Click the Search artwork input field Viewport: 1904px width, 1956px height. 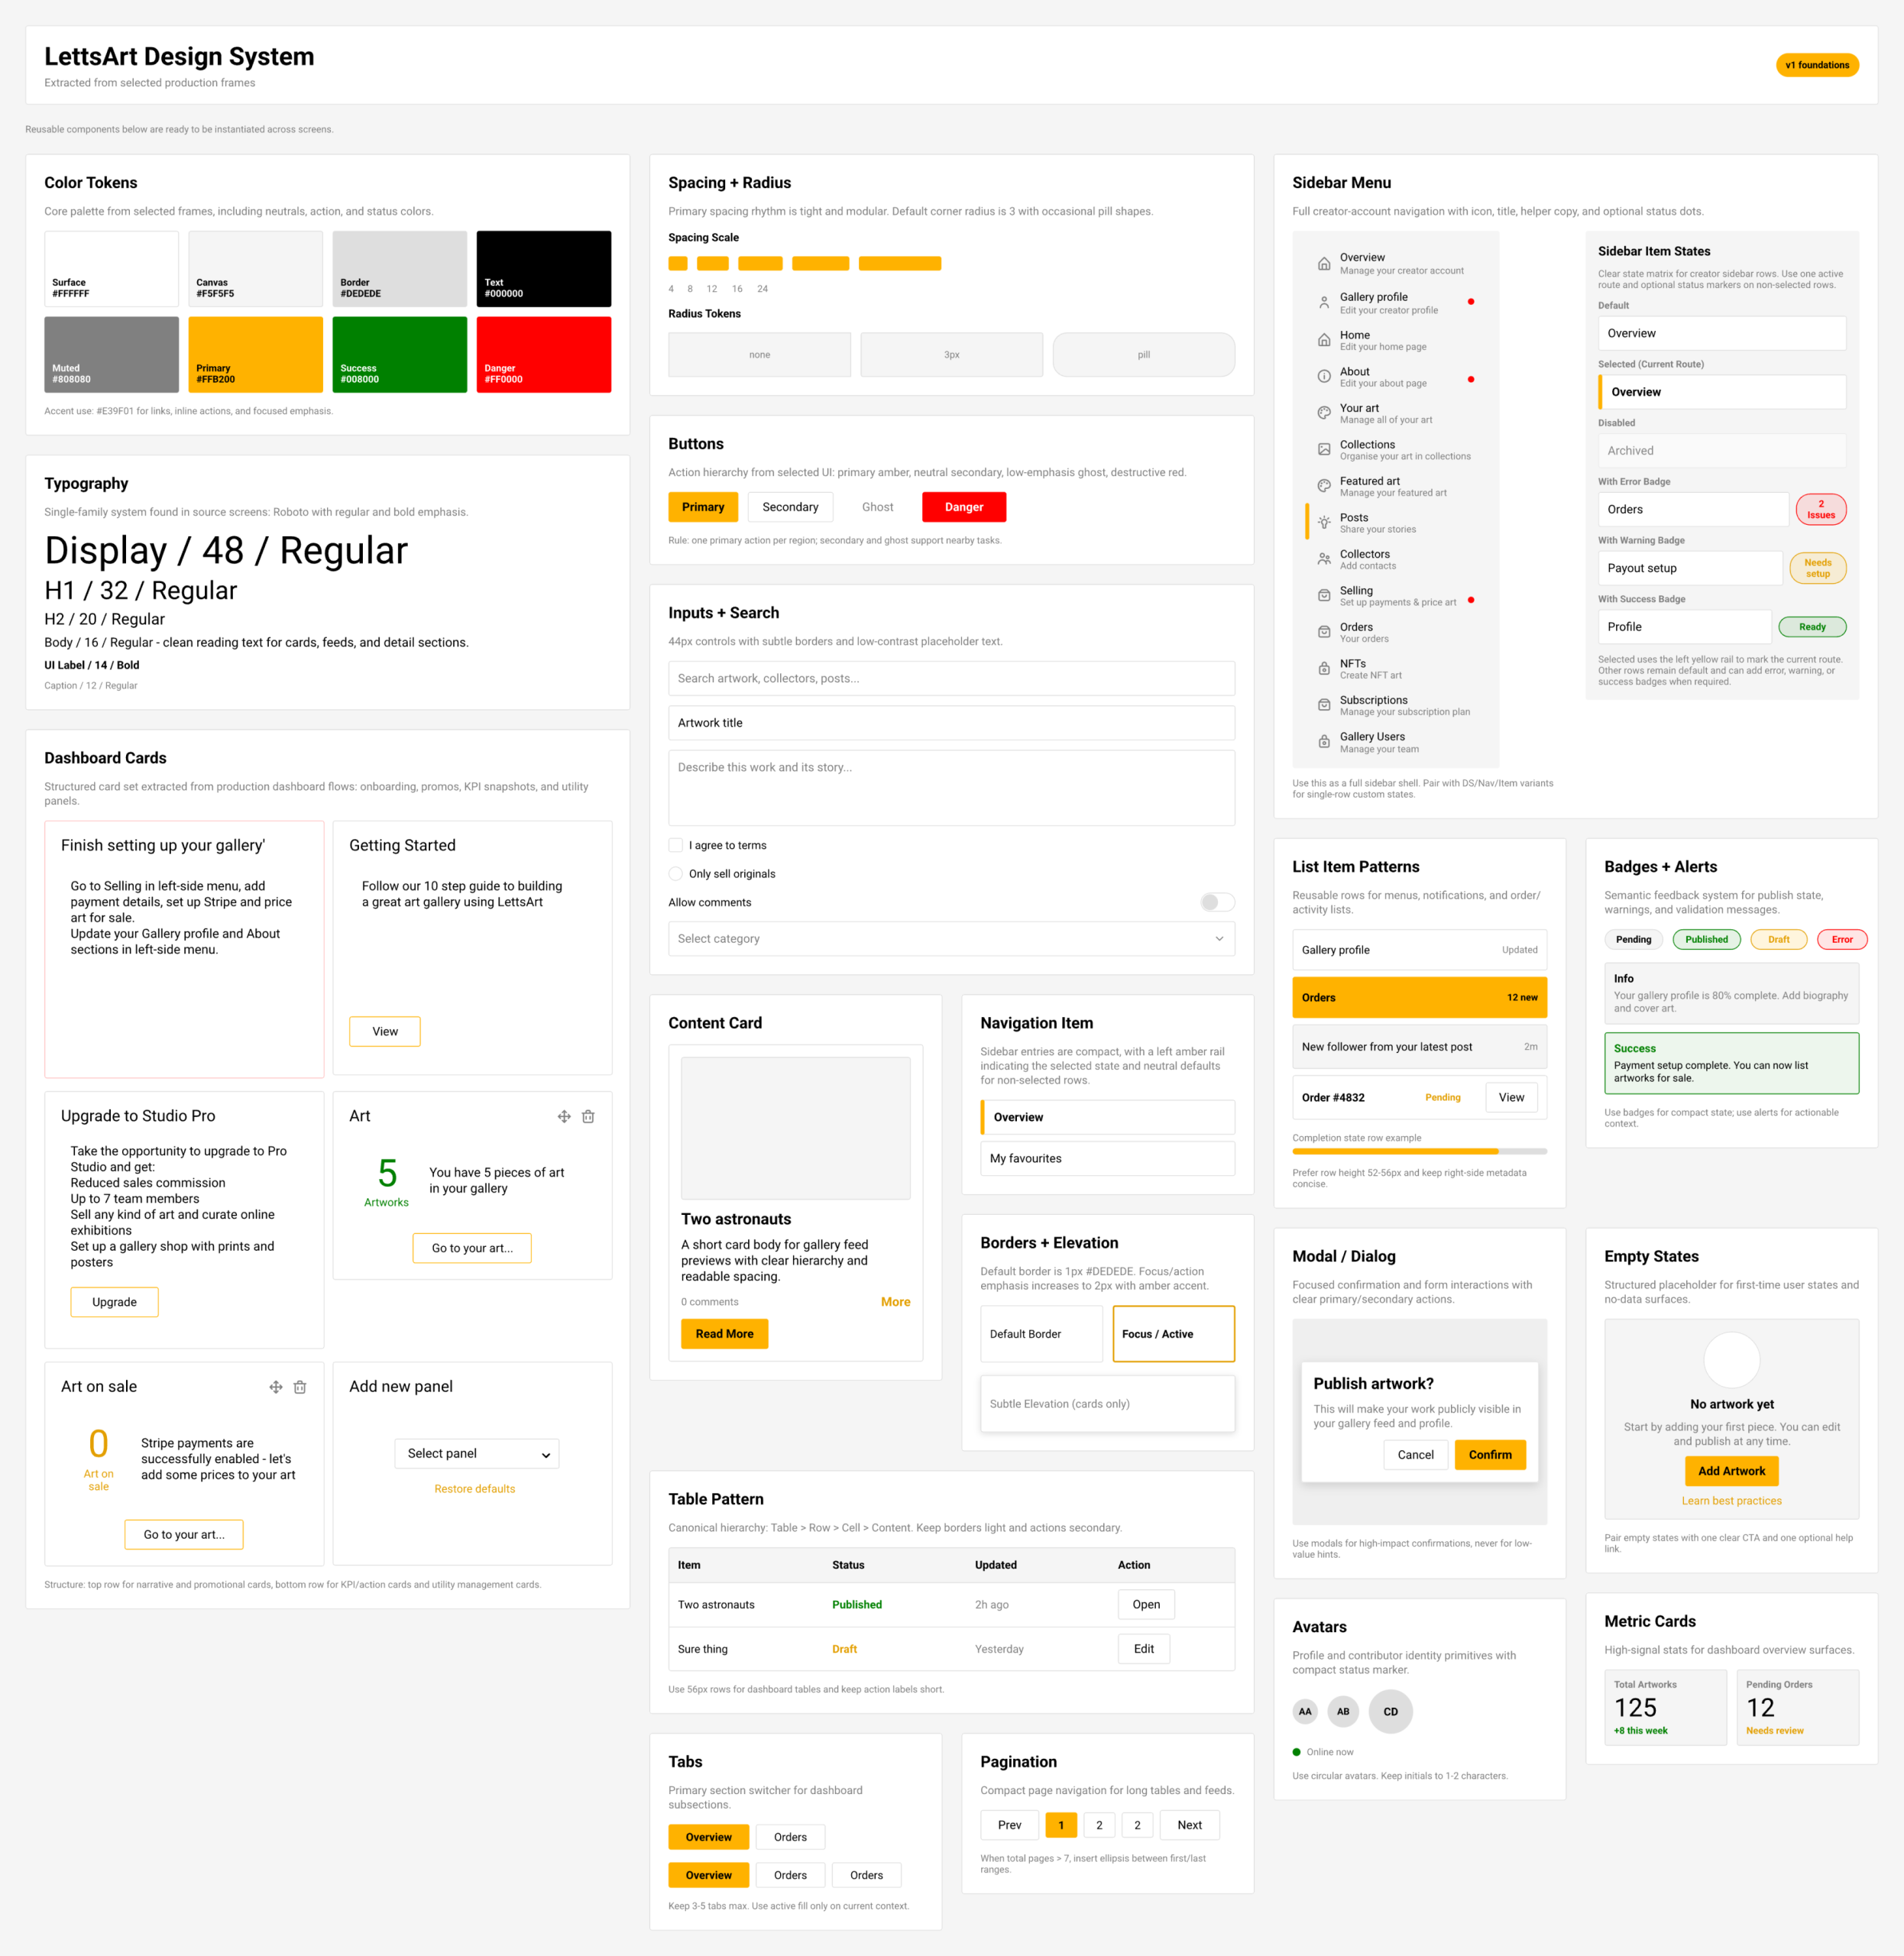(x=950, y=678)
